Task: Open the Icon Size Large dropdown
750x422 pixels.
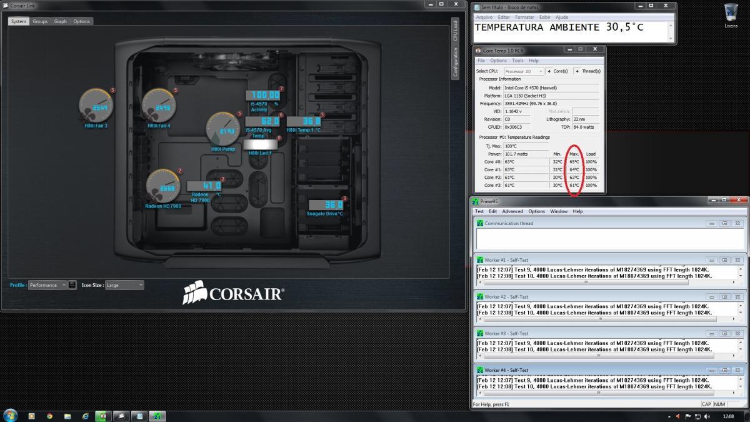Action: tap(124, 285)
